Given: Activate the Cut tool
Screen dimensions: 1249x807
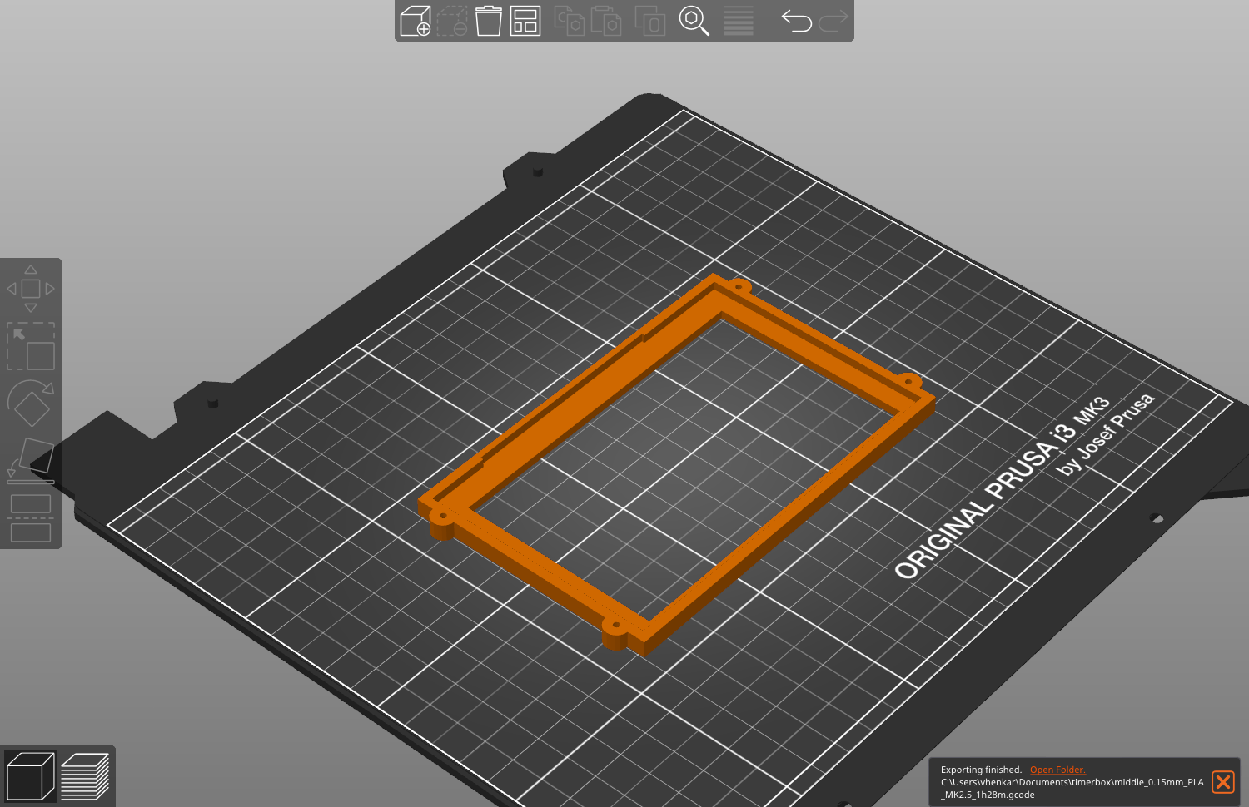Looking at the screenshot, I should (31, 517).
